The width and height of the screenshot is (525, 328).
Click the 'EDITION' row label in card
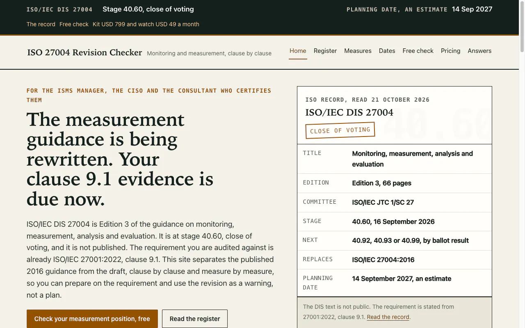coord(316,182)
